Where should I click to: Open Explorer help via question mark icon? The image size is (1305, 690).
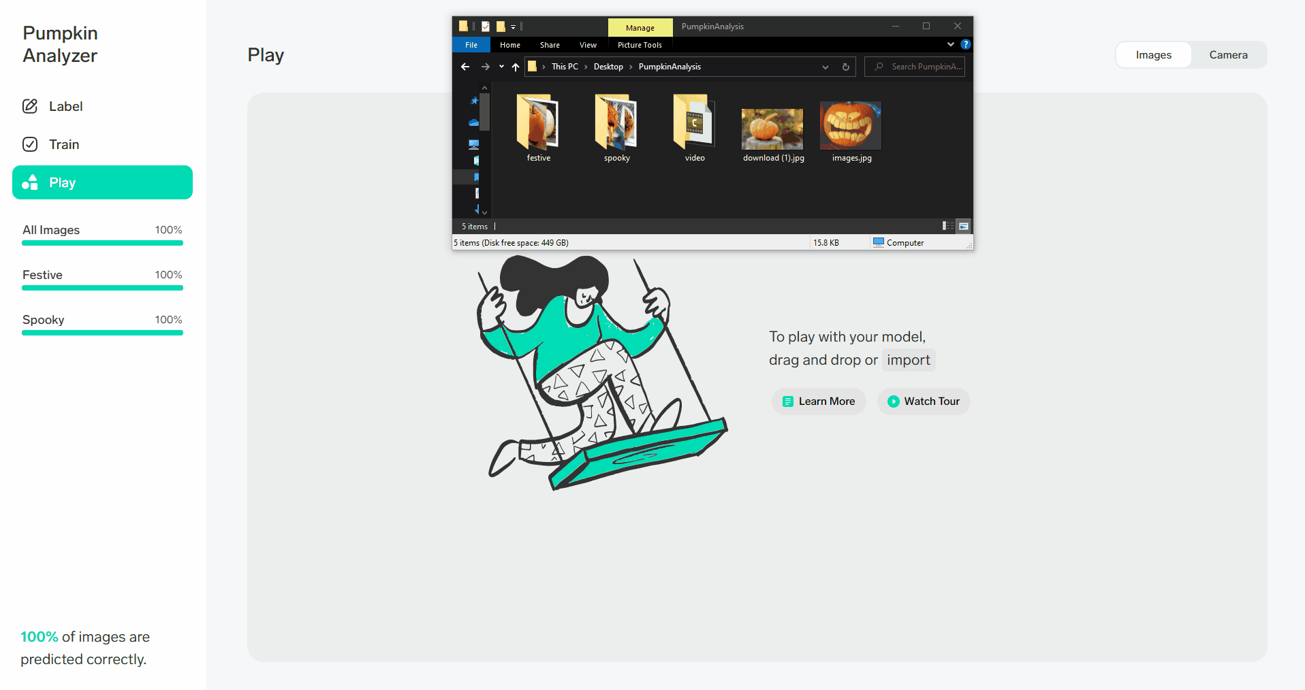(x=965, y=44)
